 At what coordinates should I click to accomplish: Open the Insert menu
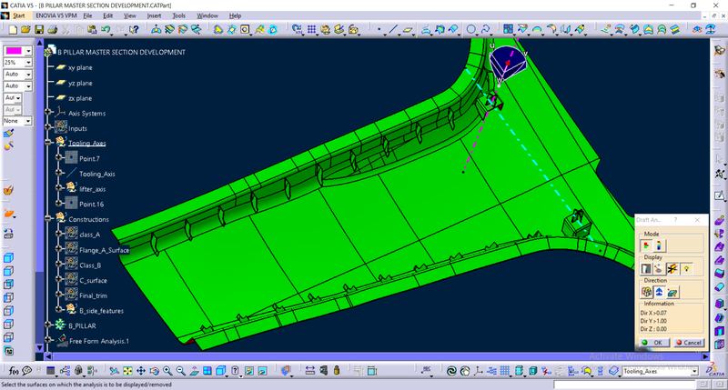153,15
